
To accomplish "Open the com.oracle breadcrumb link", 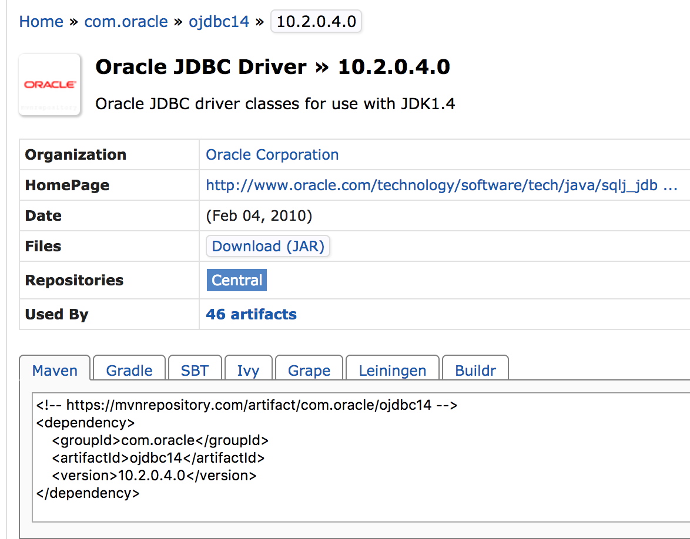I will tap(126, 22).
